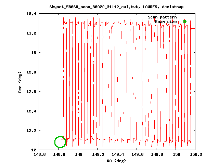Click the 13.2 tick on Dec axis
The width and height of the screenshot is (219, 164).
[x=33, y=33]
